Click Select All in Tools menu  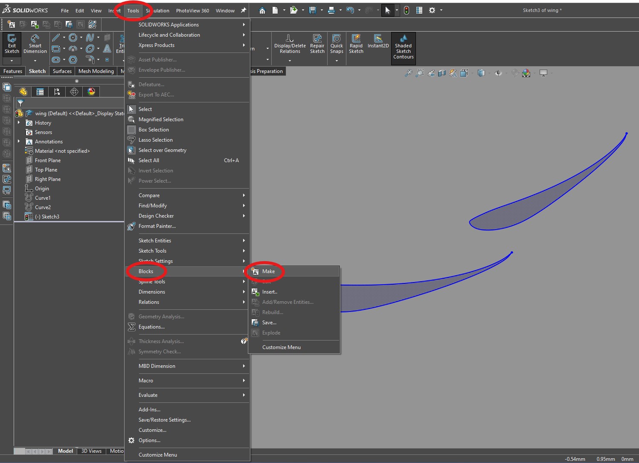click(x=187, y=160)
